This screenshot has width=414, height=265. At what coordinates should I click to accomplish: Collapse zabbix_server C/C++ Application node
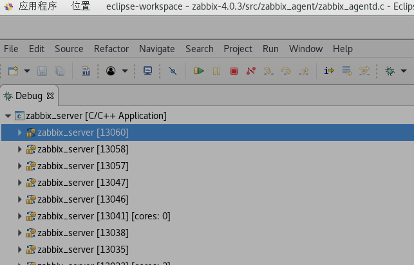[x=8, y=116]
